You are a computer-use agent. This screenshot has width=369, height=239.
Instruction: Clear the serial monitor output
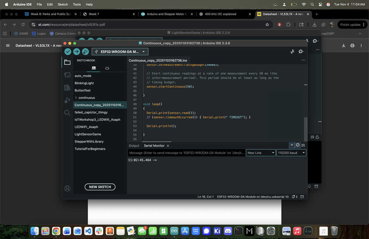click(303, 145)
